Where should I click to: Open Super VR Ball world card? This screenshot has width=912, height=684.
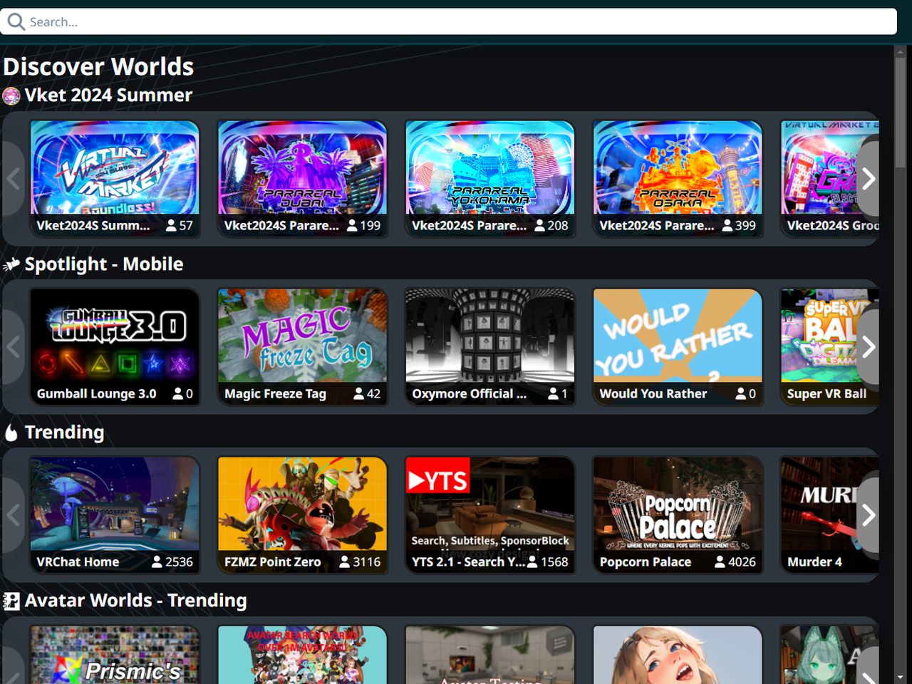(x=829, y=346)
